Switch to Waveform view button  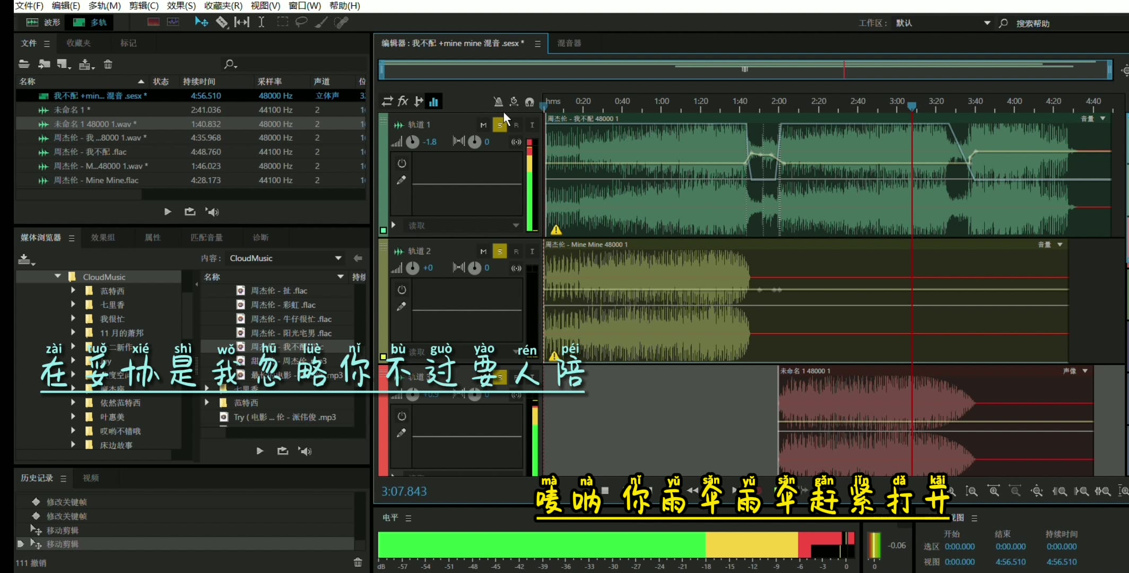[x=44, y=22]
